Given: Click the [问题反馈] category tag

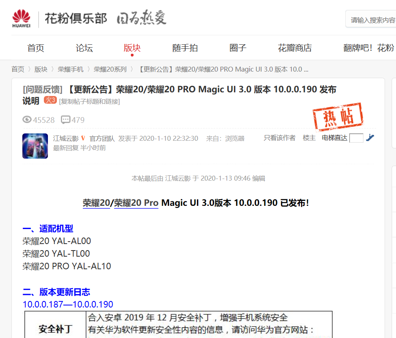Looking at the screenshot, I should click(x=42, y=89).
